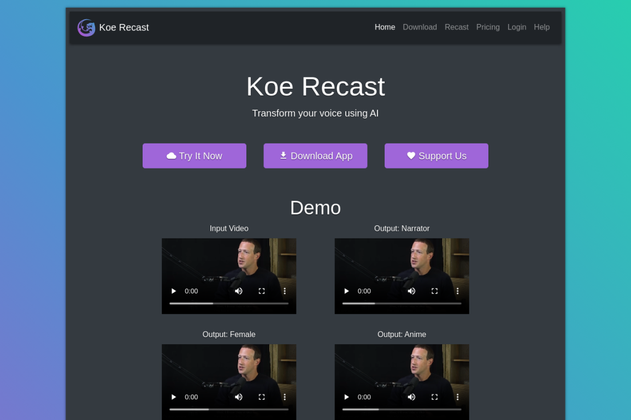Screen dimensions: 631x420
Task: Play the Output: Narrator video
Action: point(346,291)
